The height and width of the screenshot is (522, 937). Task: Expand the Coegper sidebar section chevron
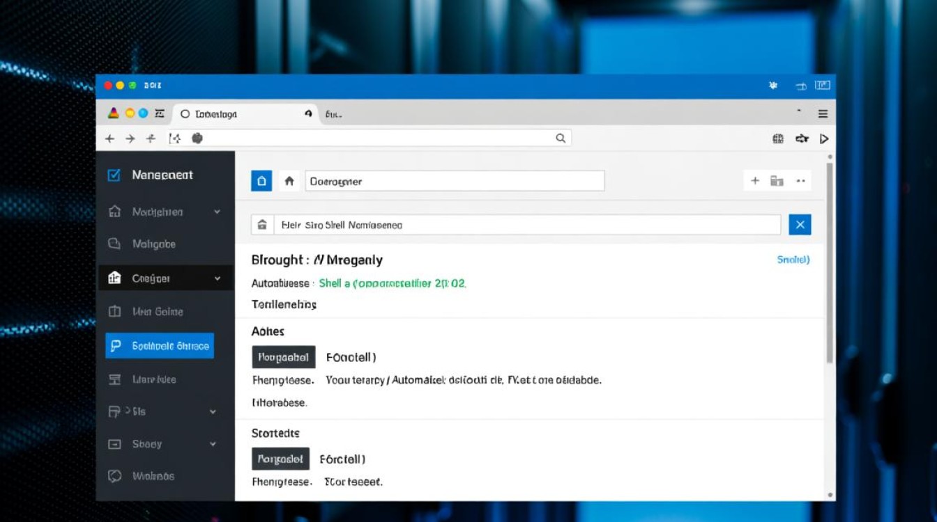click(218, 278)
